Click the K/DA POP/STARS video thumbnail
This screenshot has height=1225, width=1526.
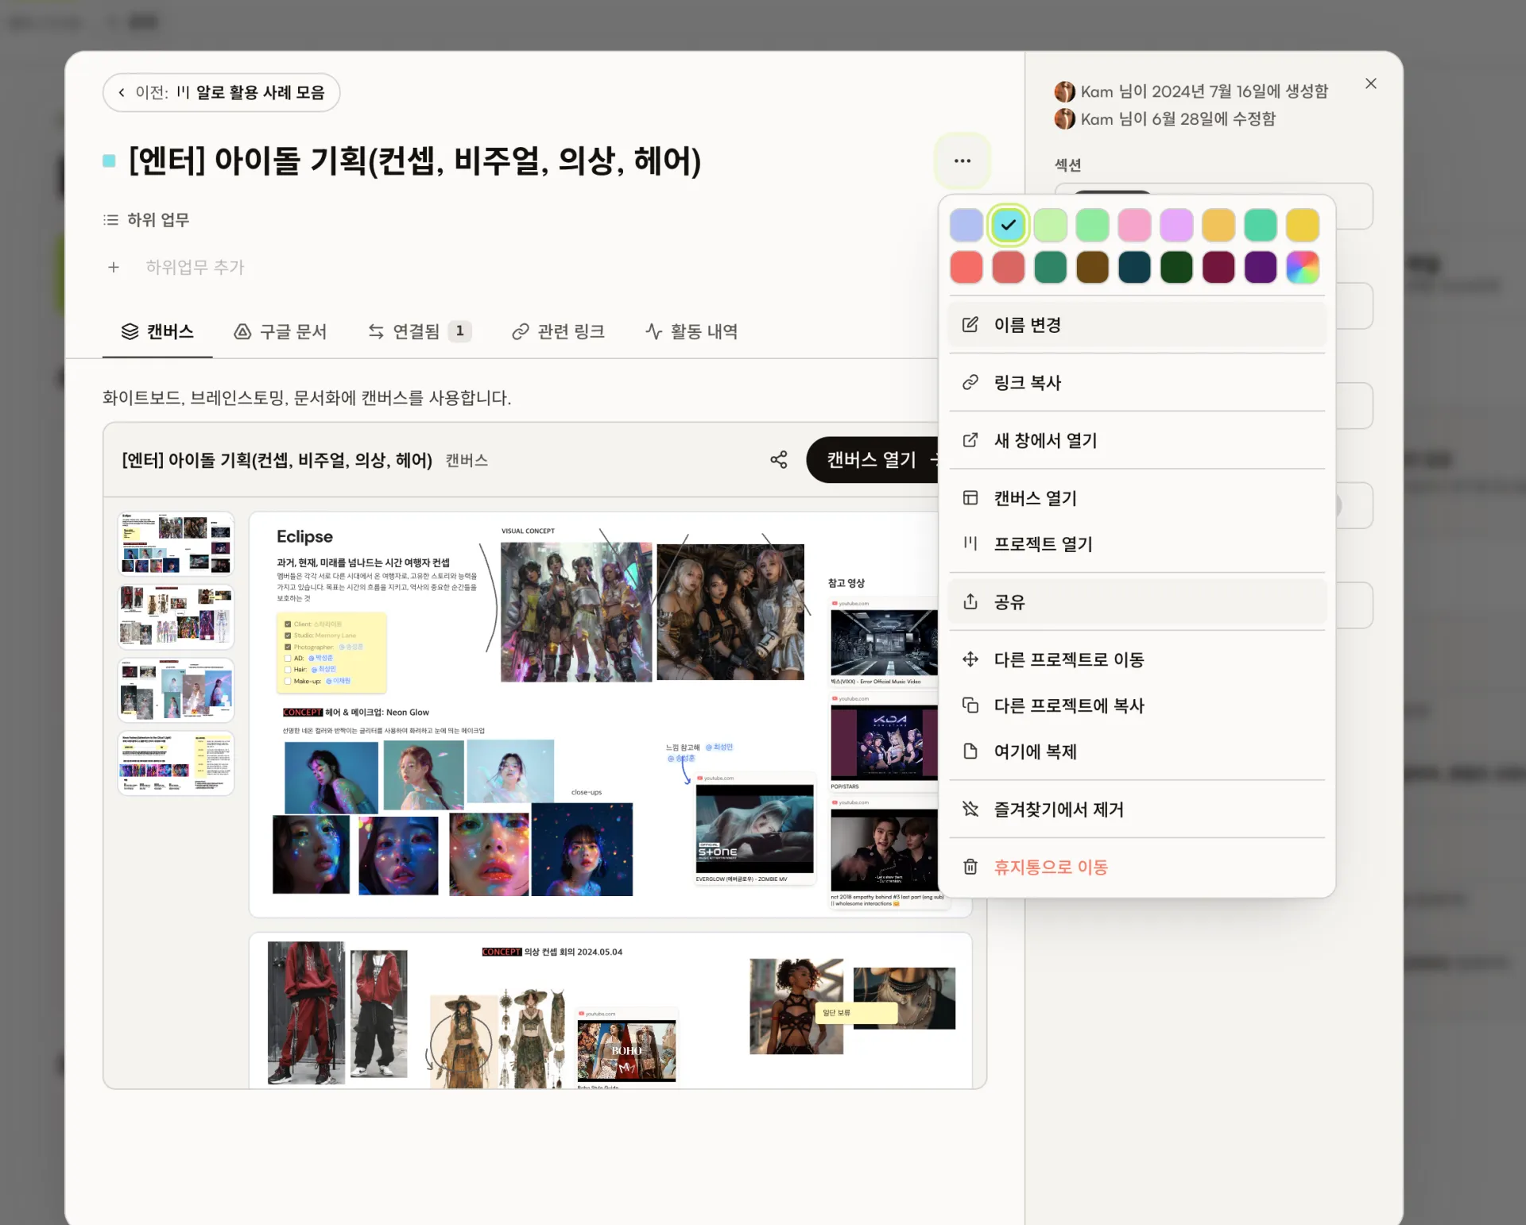pos(884,742)
